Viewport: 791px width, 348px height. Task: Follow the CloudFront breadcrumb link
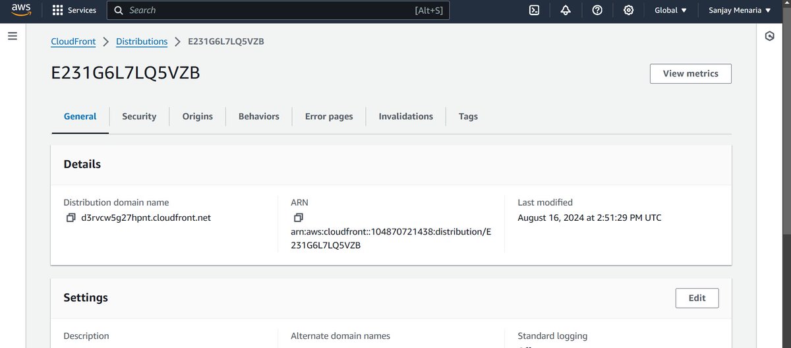(x=73, y=42)
